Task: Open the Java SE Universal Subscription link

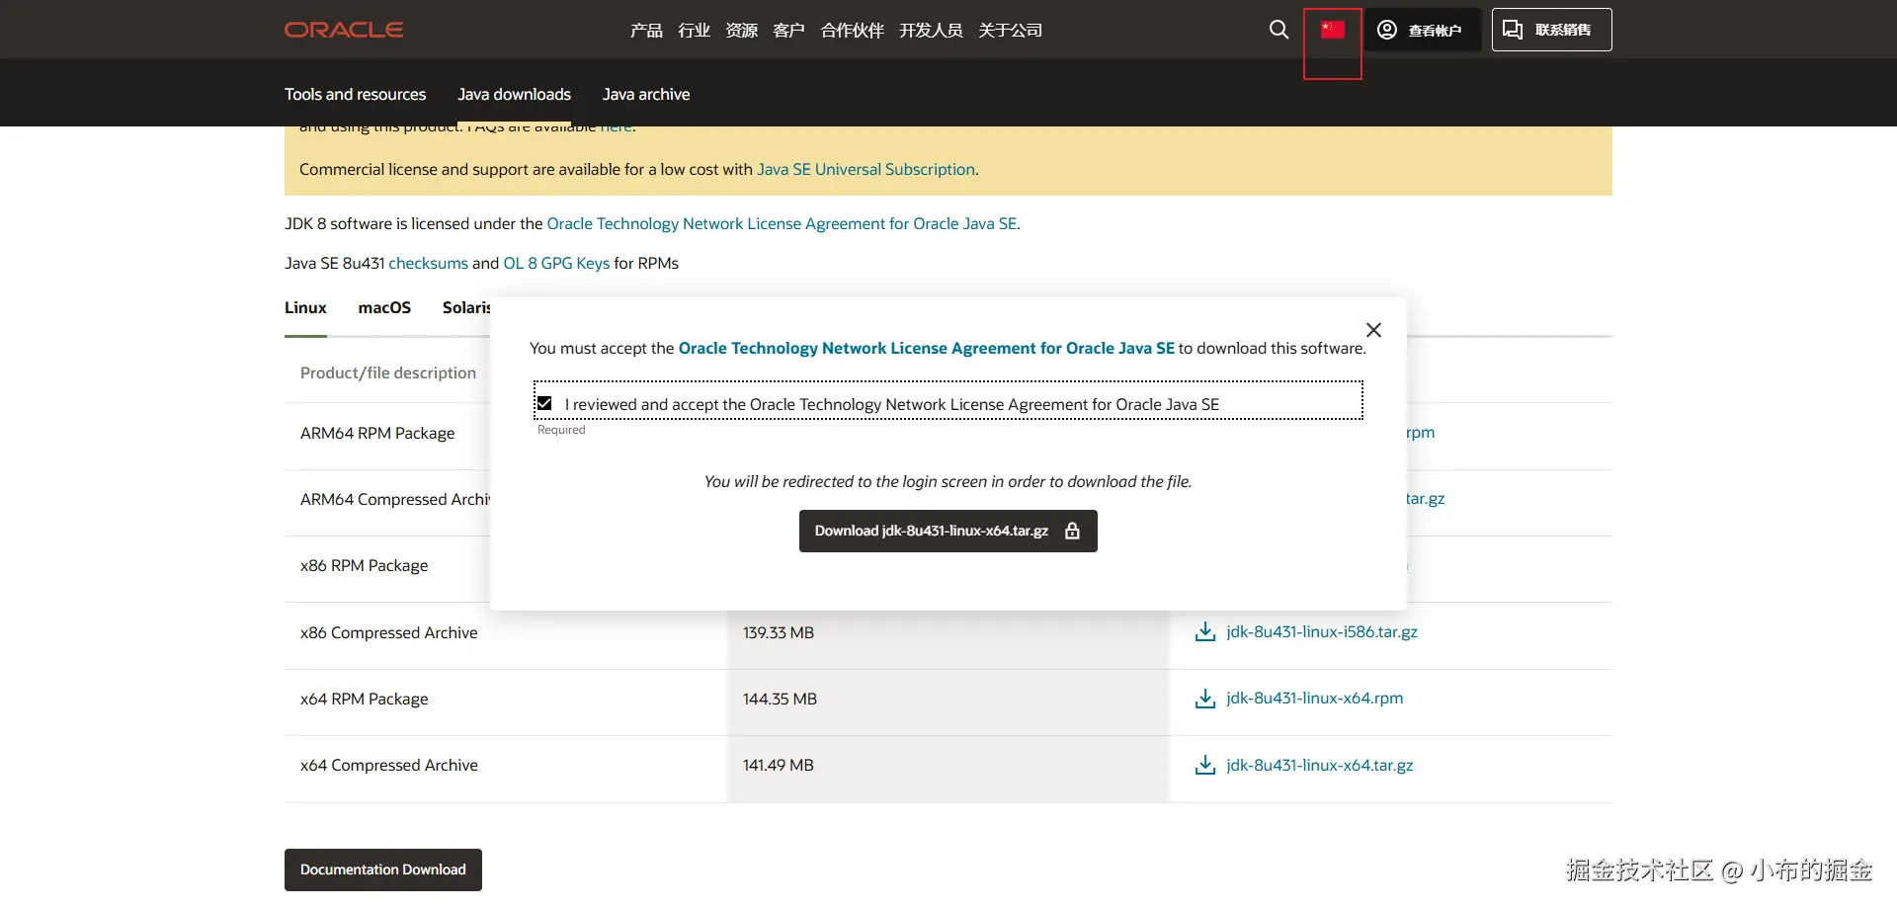Action: [x=866, y=169]
